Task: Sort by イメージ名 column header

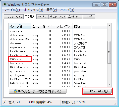Action: [x=20, y=26]
